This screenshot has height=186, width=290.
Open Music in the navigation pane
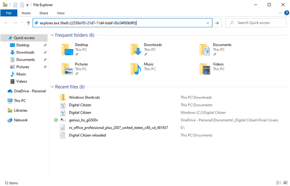[21, 74]
